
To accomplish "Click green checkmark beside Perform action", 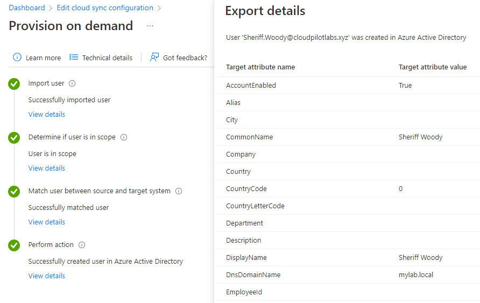I will click(14, 245).
